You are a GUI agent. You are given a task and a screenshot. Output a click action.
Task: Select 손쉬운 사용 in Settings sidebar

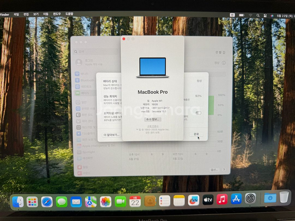click(x=86, y=109)
